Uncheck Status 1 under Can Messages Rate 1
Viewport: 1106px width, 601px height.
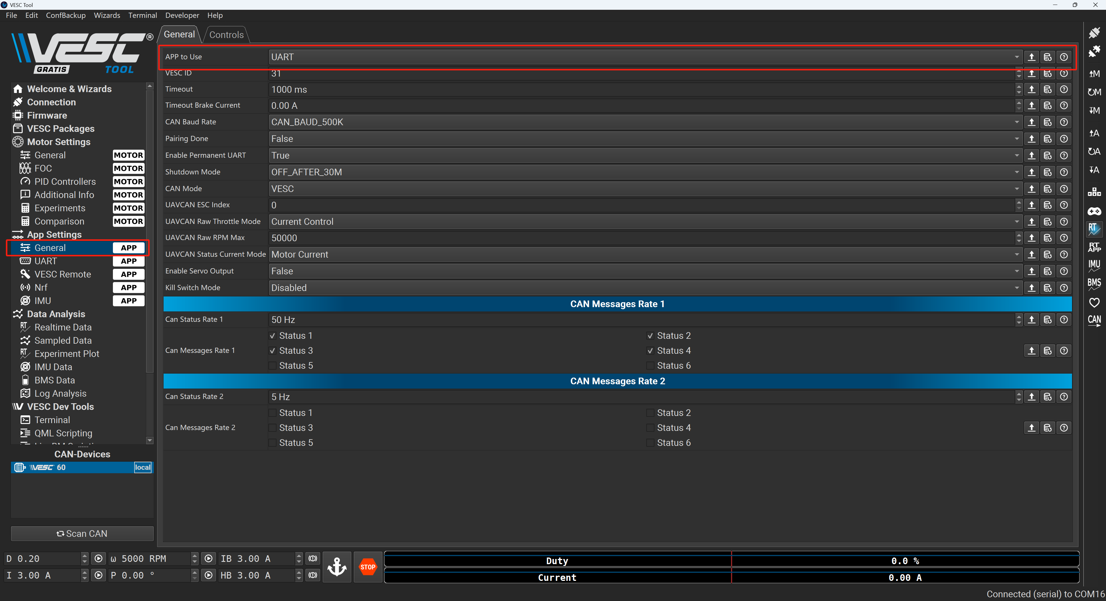pyautogui.click(x=272, y=336)
